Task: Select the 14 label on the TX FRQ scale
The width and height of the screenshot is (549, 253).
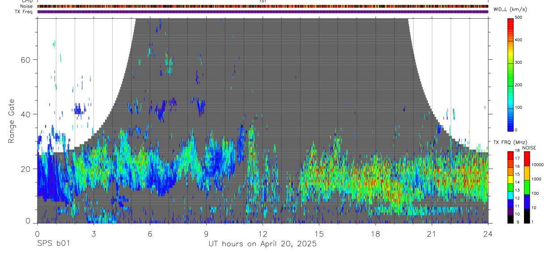Action: click(518, 182)
